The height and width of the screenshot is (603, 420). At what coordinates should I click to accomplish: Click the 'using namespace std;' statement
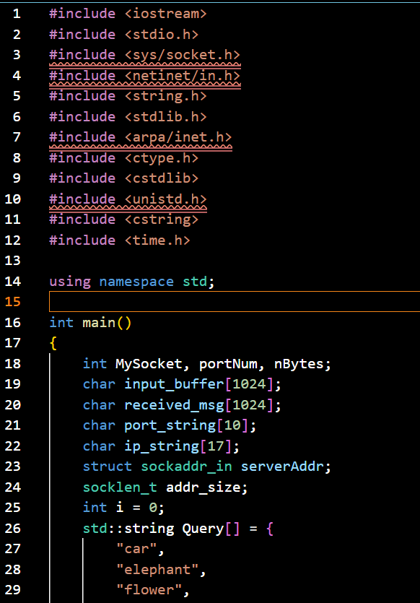tap(132, 282)
